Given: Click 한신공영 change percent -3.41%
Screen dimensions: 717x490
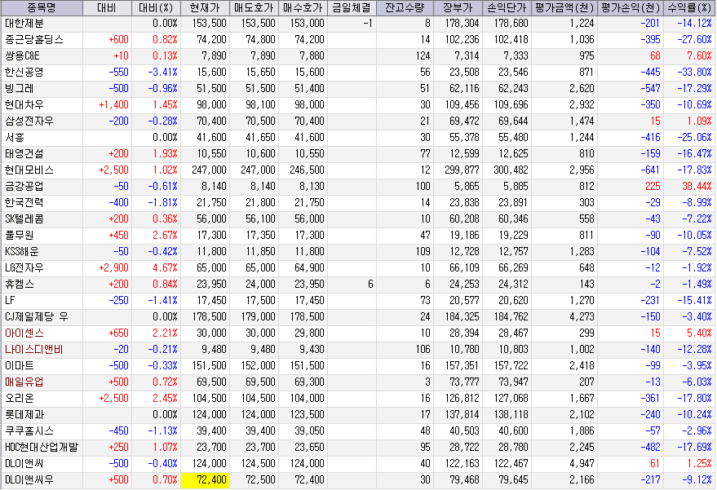Looking at the screenshot, I should (x=163, y=73).
